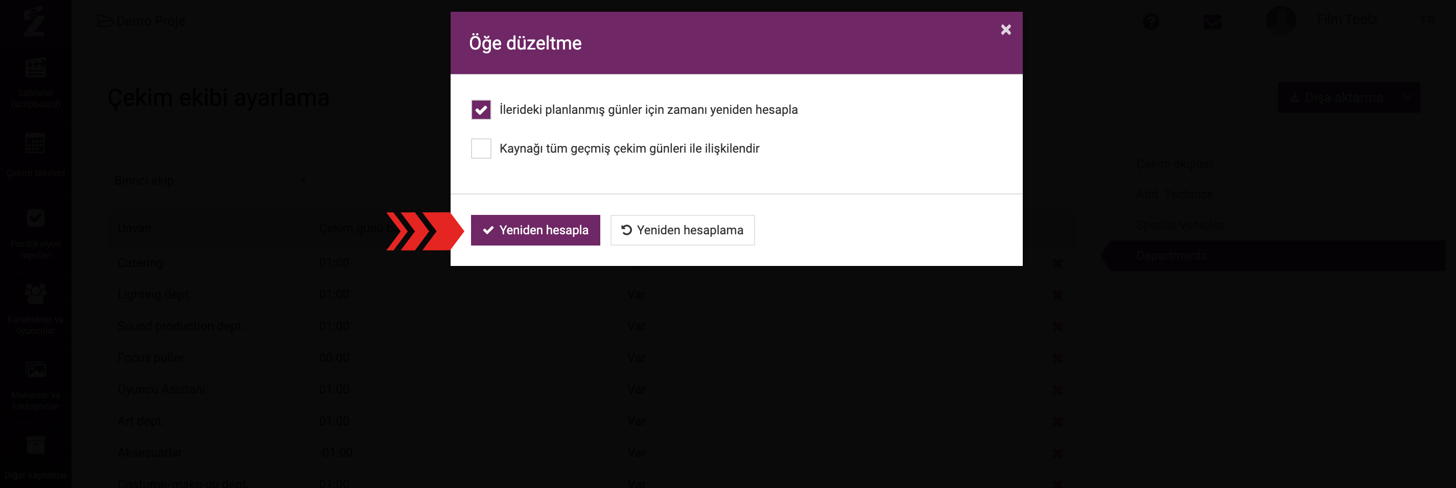Delete the Catering row
Screen dimensions: 1456x488
coord(1057,264)
